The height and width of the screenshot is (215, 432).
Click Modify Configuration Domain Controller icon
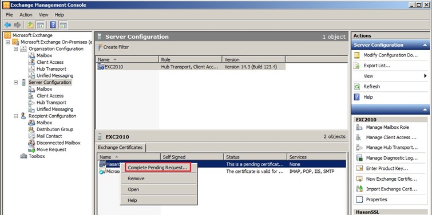click(357, 55)
